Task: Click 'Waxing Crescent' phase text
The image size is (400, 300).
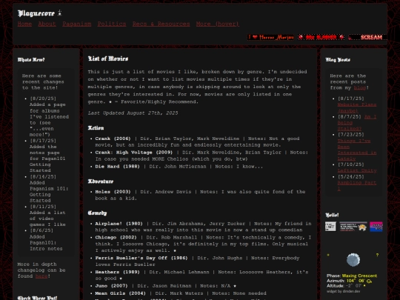Action: pos(359,276)
